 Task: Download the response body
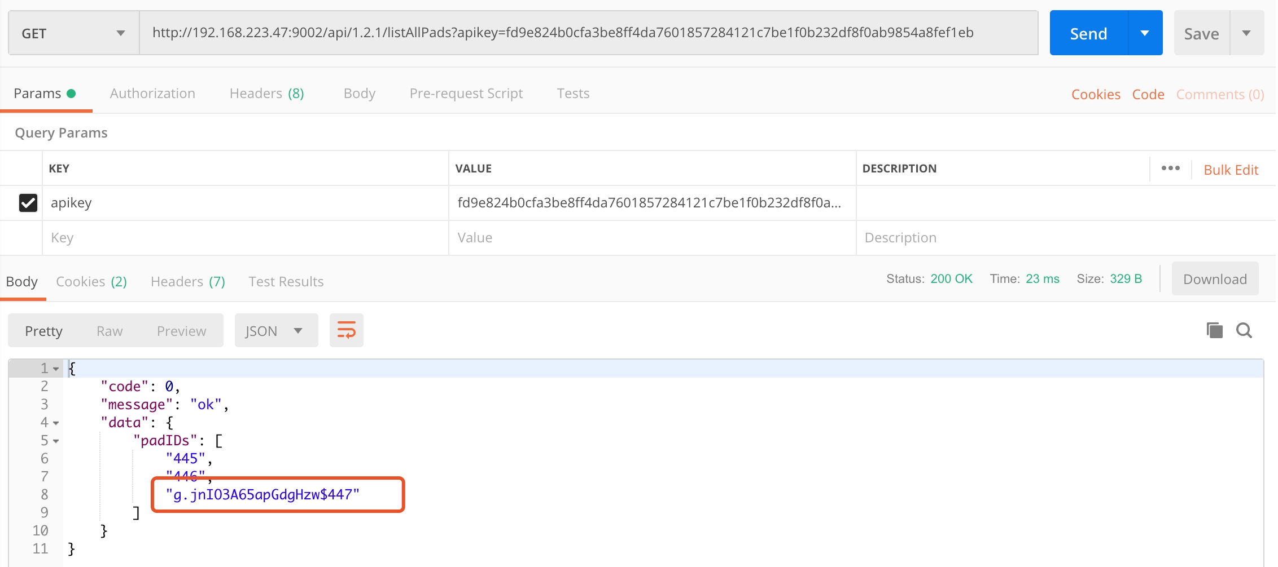1215,278
